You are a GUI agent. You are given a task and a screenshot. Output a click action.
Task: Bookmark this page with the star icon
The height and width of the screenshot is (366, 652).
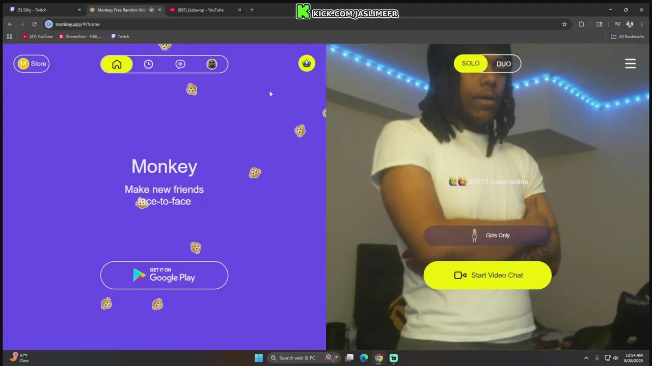point(564,24)
